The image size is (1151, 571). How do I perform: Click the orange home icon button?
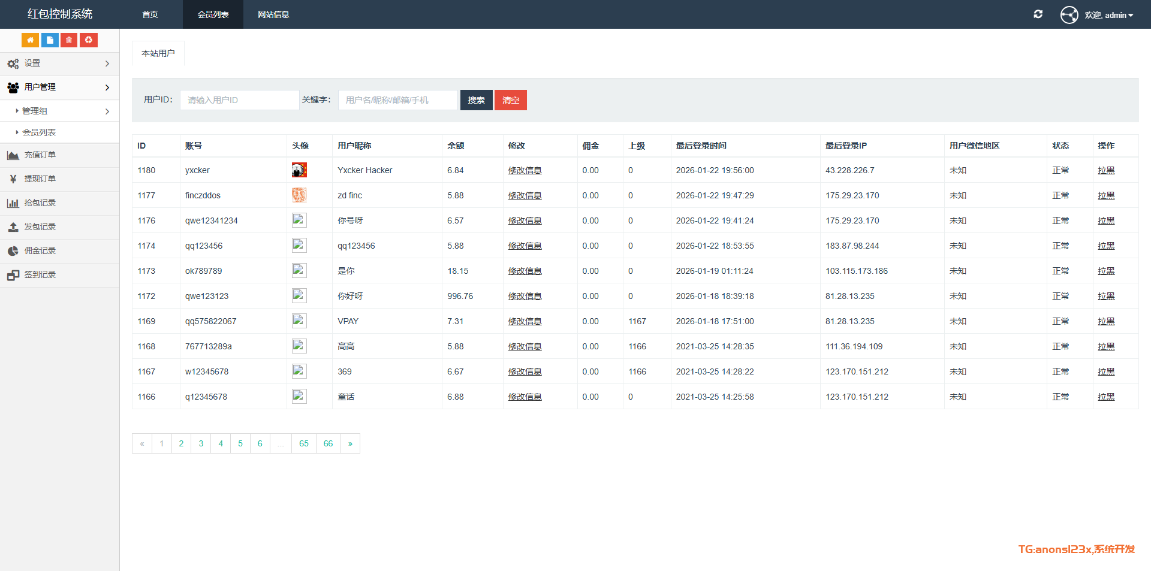click(x=30, y=40)
